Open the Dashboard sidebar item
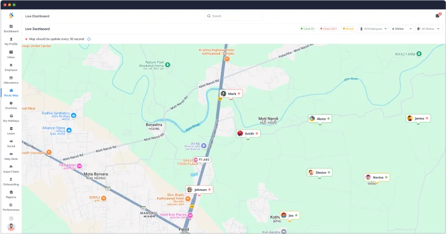 tap(11, 28)
